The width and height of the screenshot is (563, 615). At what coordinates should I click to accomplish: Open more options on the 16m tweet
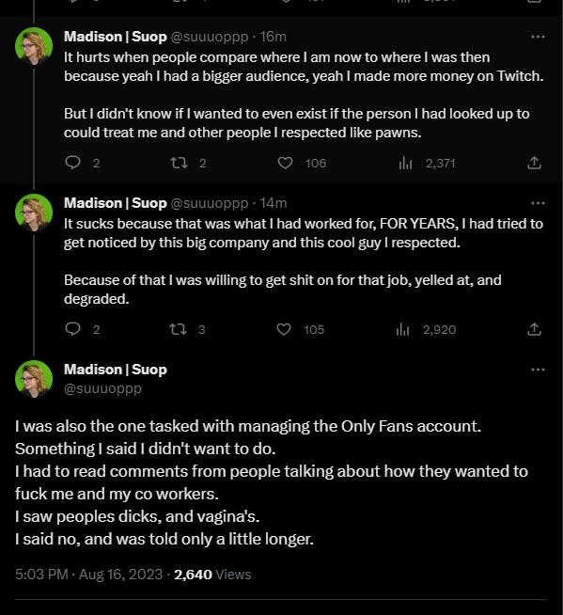[538, 37]
